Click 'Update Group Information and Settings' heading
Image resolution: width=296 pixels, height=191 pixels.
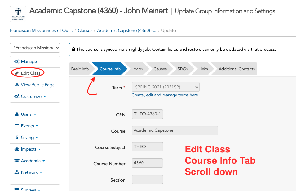[225, 11]
